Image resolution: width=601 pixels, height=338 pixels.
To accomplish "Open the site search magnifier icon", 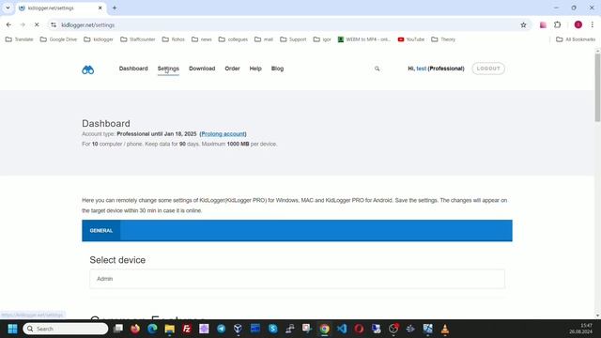I will click(x=378, y=69).
